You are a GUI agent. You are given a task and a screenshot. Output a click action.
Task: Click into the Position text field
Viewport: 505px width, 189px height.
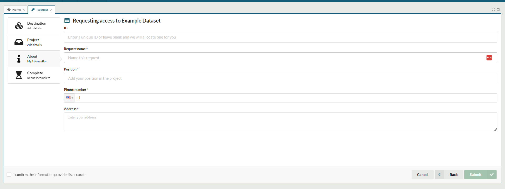click(x=280, y=78)
